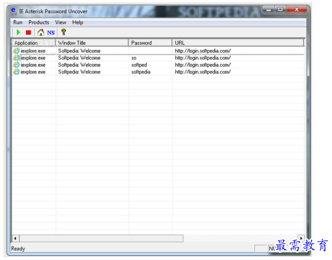This screenshot has height=260, width=332.
Task: Select the IE icon in the 'softped' row
Action: click(16, 65)
